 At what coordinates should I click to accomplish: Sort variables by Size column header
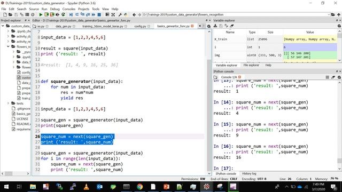(x=270, y=32)
